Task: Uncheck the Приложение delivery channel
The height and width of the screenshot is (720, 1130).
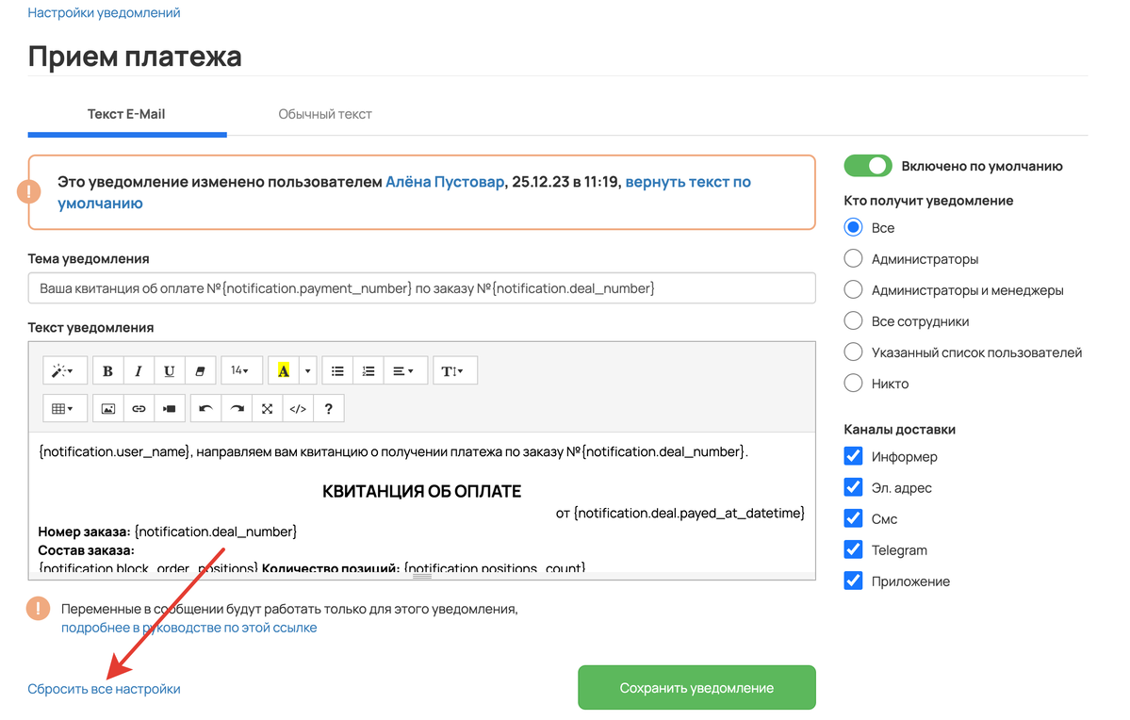Action: pos(853,581)
